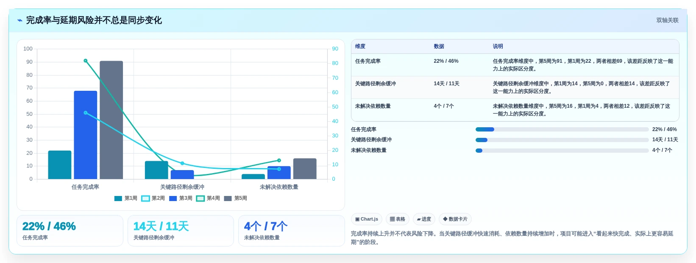Click the teal 第1周 bar in 任务完成率
The image size is (696, 263).
(60, 165)
